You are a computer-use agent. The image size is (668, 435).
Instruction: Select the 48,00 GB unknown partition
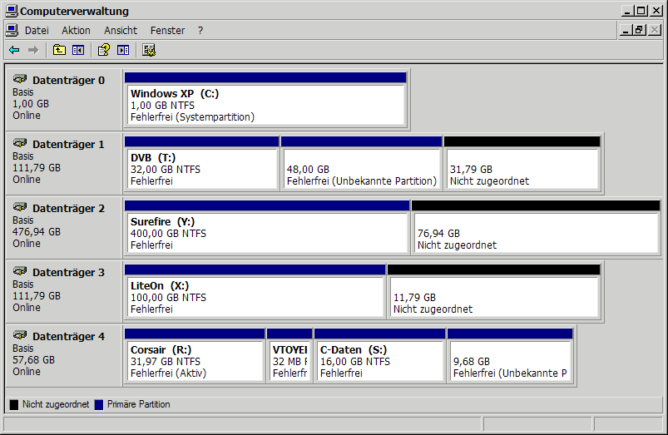click(x=361, y=164)
